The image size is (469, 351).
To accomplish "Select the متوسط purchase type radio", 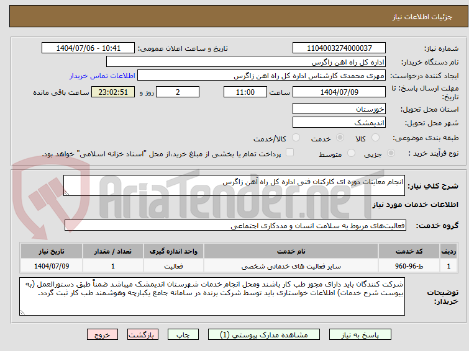I will coord(351,153).
